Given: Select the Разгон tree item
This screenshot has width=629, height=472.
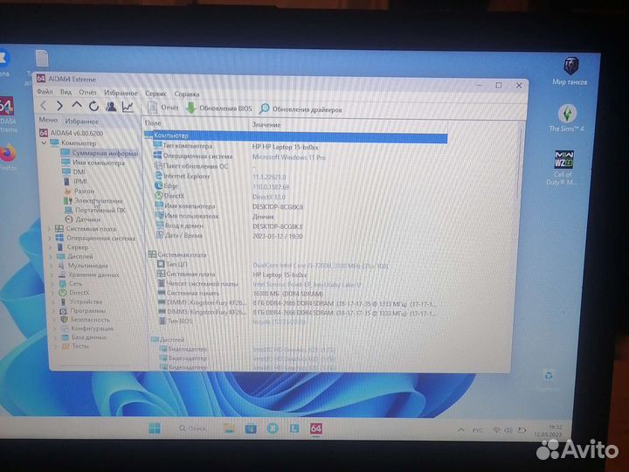Looking at the screenshot, I should coord(79,191).
